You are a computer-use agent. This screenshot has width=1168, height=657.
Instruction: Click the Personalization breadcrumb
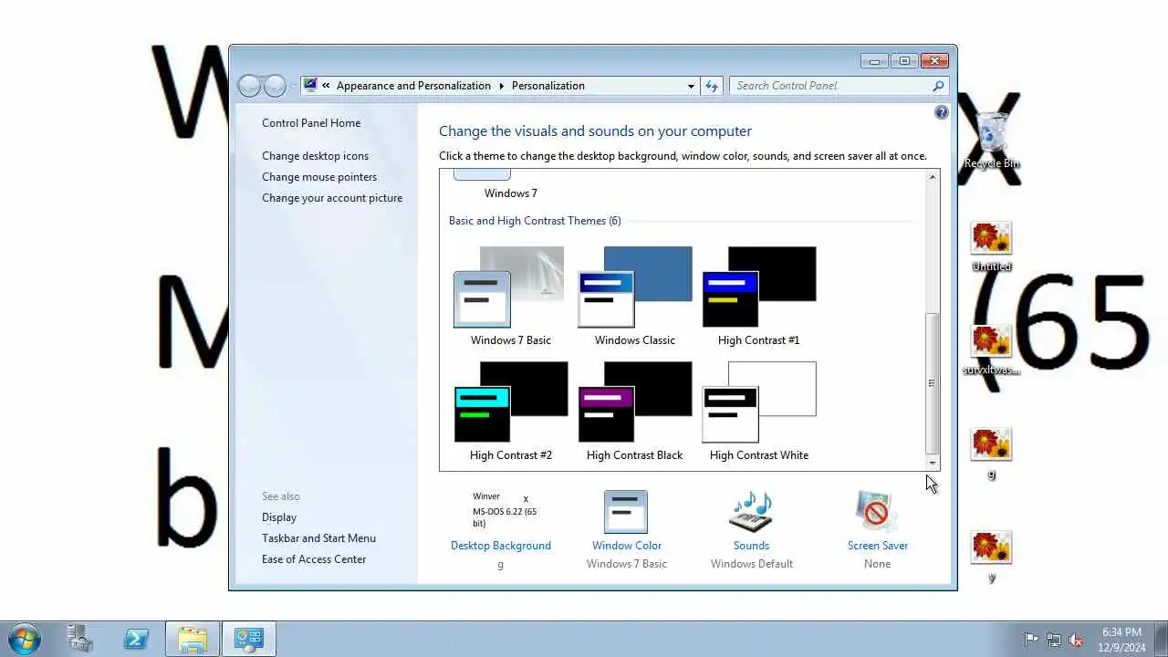[x=548, y=86]
